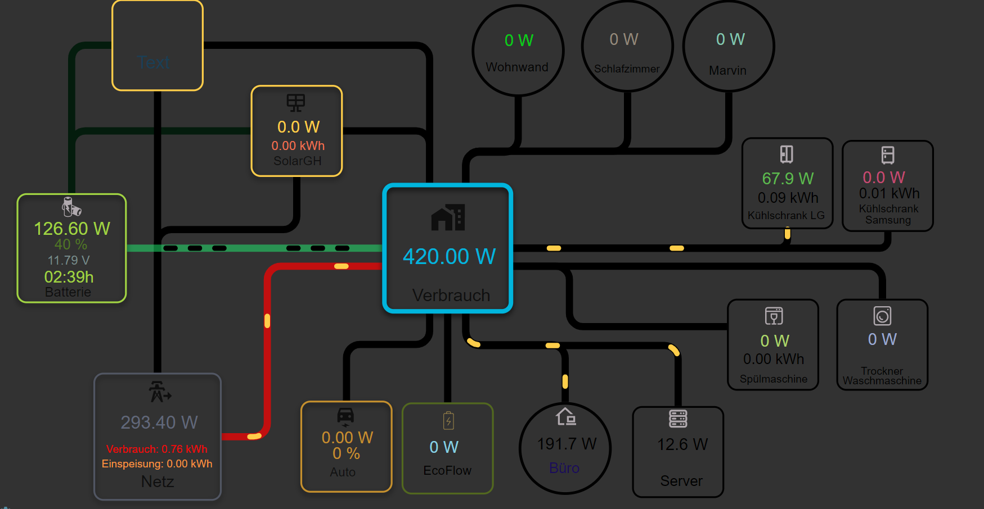
Task: Open the Schlafzimmer circle node
Action: [x=627, y=47]
